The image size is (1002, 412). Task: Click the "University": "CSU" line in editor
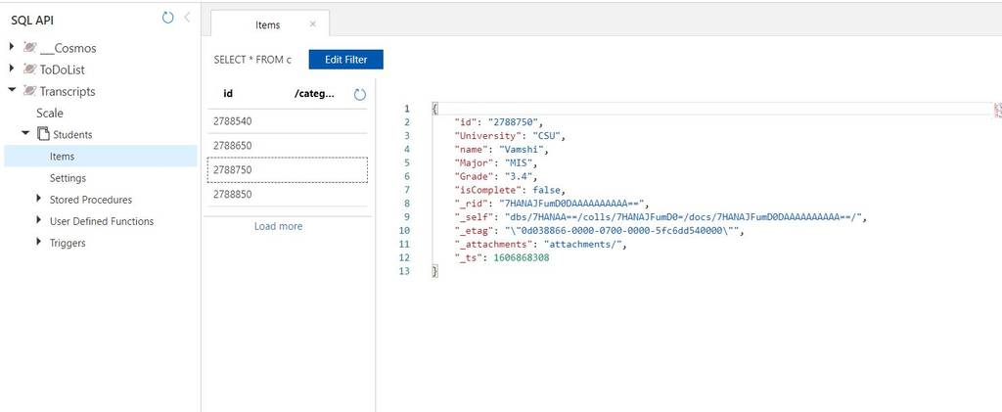point(510,136)
